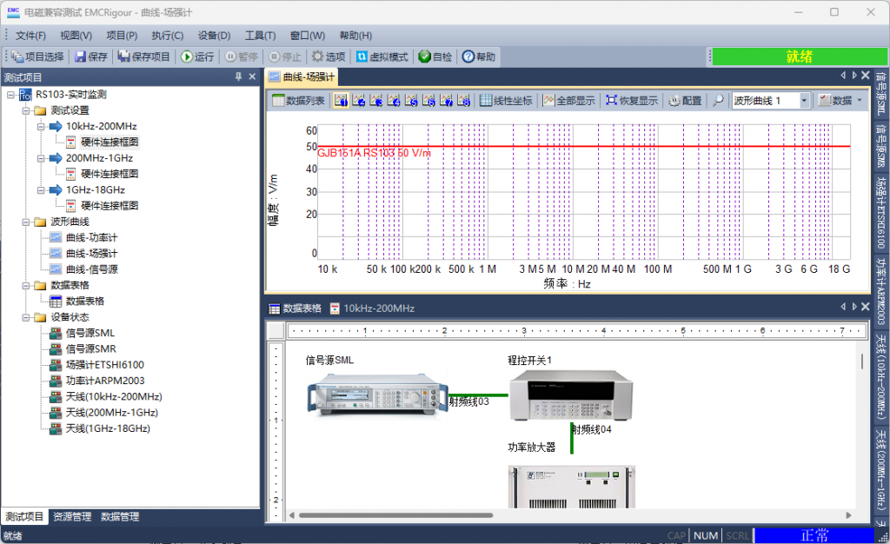Click the magnifier zoom icon in chart toolbar
The image size is (890, 544).
pyautogui.click(x=718, y=101)
